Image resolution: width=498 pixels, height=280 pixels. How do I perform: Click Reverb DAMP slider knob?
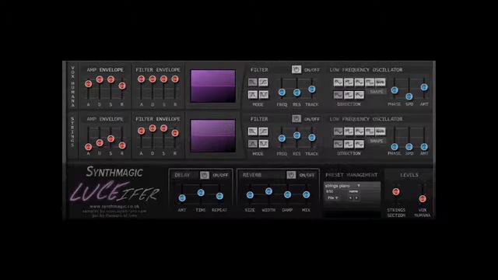287,194
